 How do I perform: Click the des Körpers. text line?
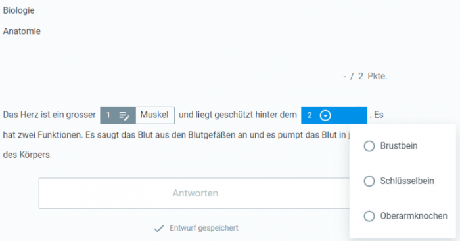[x=28, y=155]
